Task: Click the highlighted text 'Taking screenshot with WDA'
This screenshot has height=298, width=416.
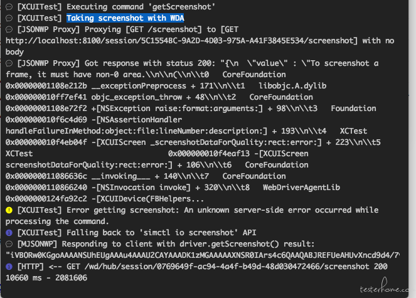Action: 125,18
